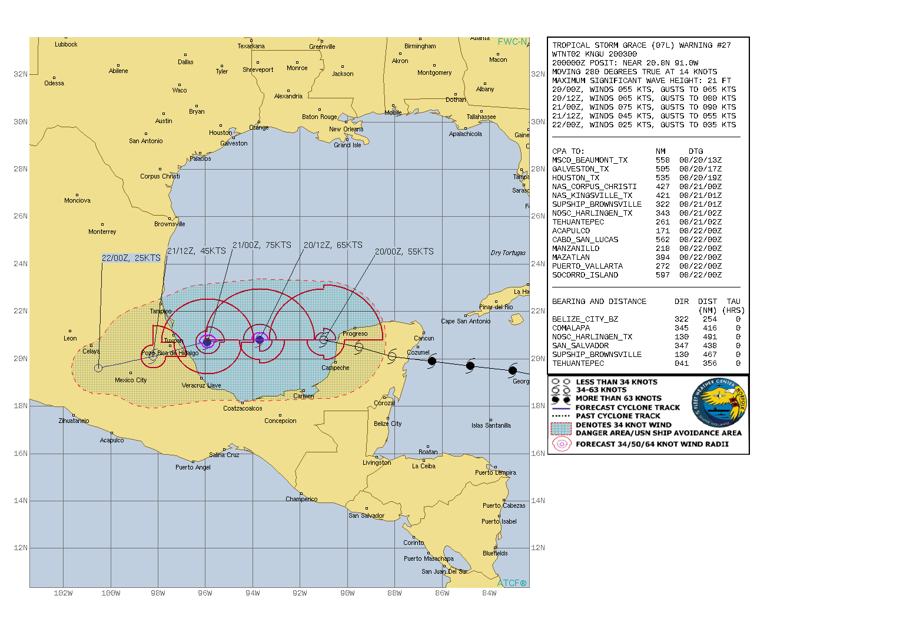Image resolution: width=923 pixels, height=625 pixels.
Task: Click the 'Monterrey' city label on the map
Action: (102, 232)
